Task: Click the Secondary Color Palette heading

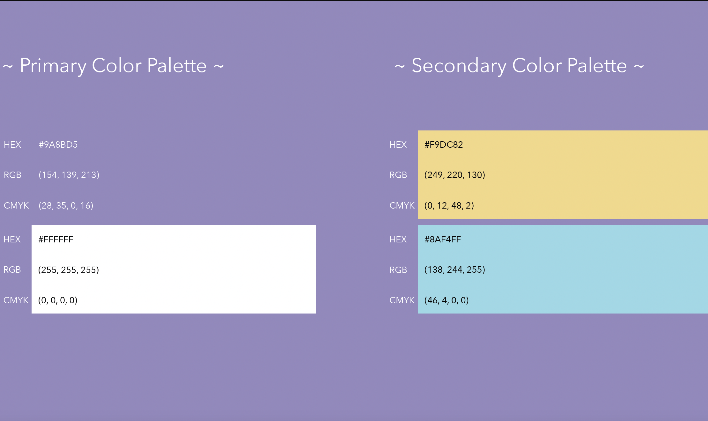Action: pos(519,66)
